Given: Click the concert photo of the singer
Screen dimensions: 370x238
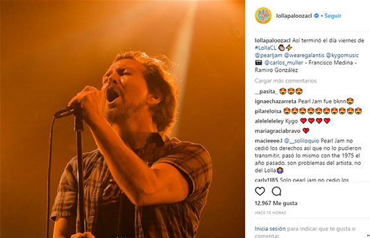Looking at the screenshot, I should (122, 119).
